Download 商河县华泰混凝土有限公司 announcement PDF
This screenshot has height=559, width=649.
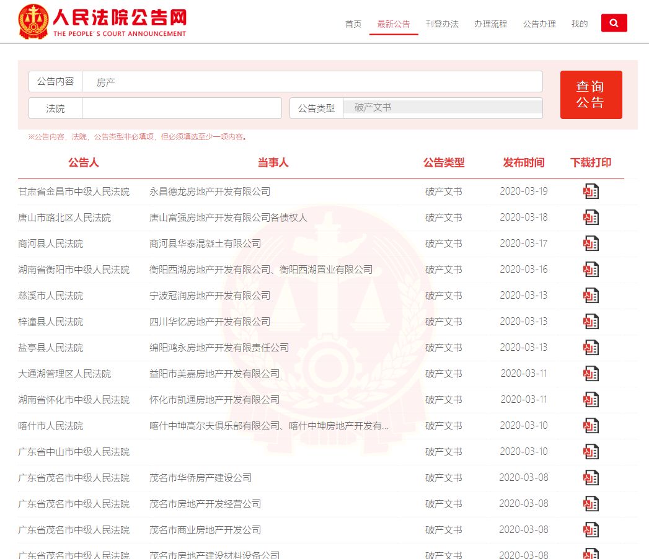pyautogui.click(x=591, y=243)
